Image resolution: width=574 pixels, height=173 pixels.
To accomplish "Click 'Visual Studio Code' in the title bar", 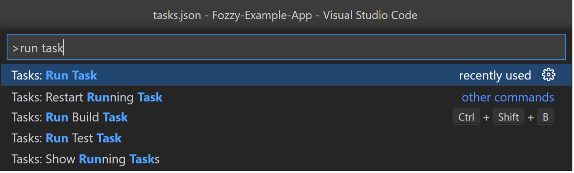I will (370, 16).
